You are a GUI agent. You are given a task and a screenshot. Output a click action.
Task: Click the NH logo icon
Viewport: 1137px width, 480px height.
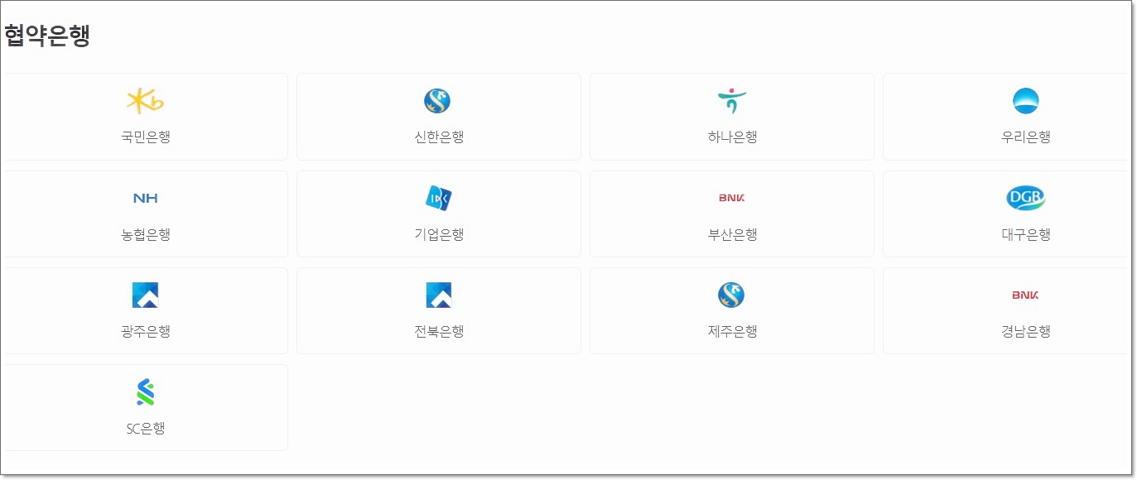(146, 198)
